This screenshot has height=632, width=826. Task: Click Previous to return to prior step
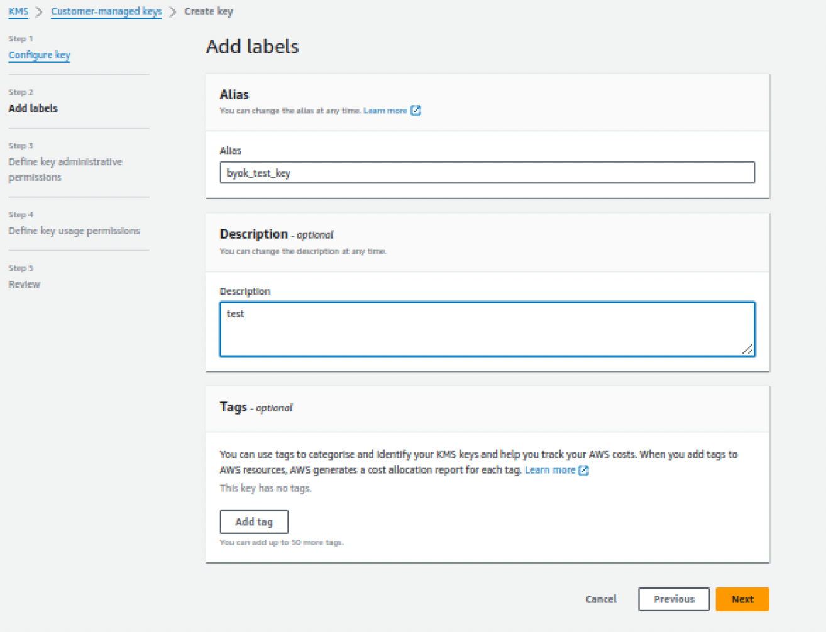[673, 599]
